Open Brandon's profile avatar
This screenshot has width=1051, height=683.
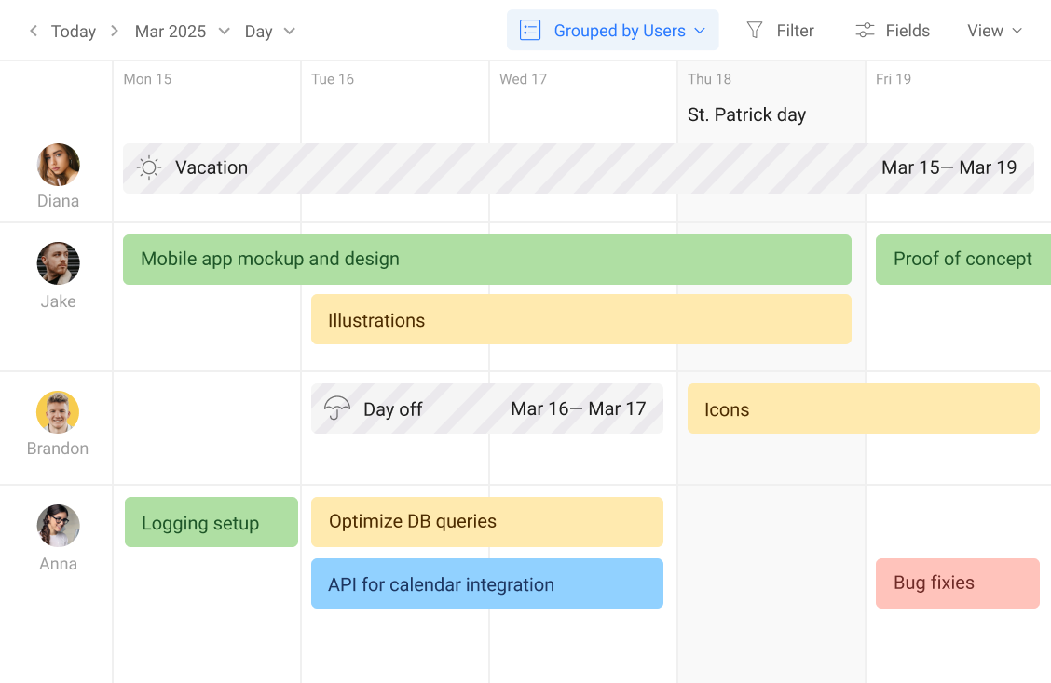click(58, 412)
